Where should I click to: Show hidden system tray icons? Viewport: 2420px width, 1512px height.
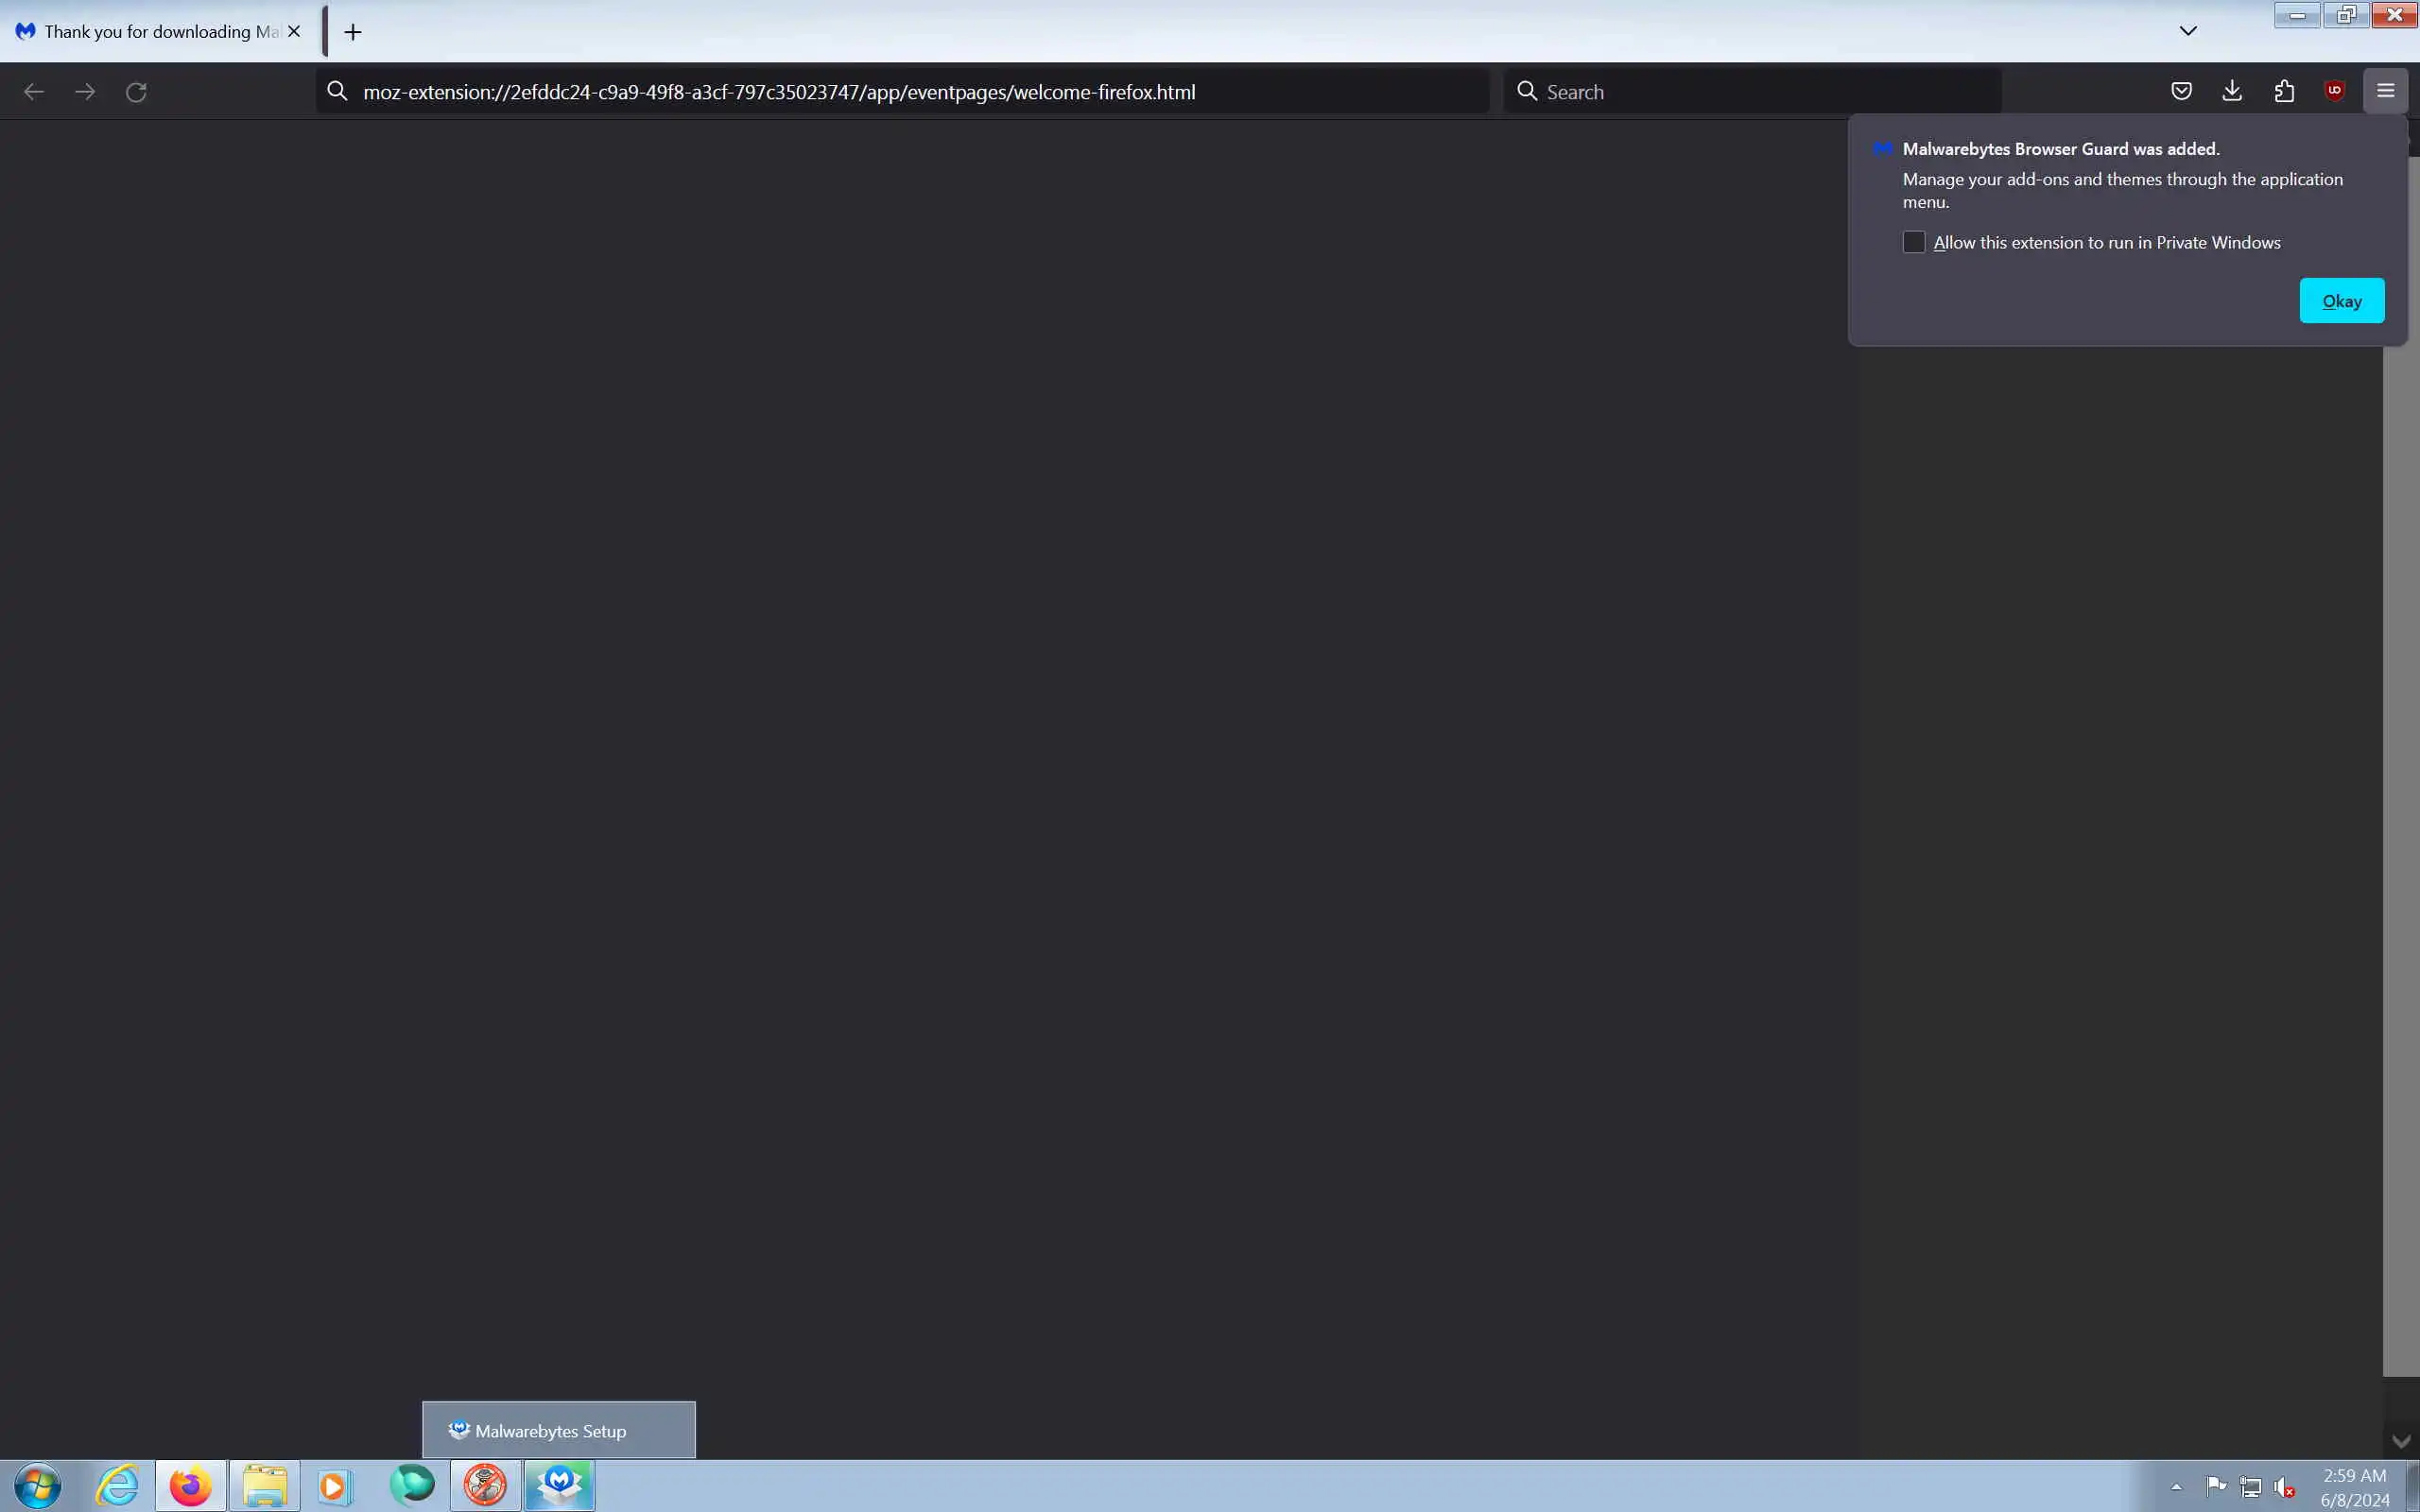point(2176,1487)
